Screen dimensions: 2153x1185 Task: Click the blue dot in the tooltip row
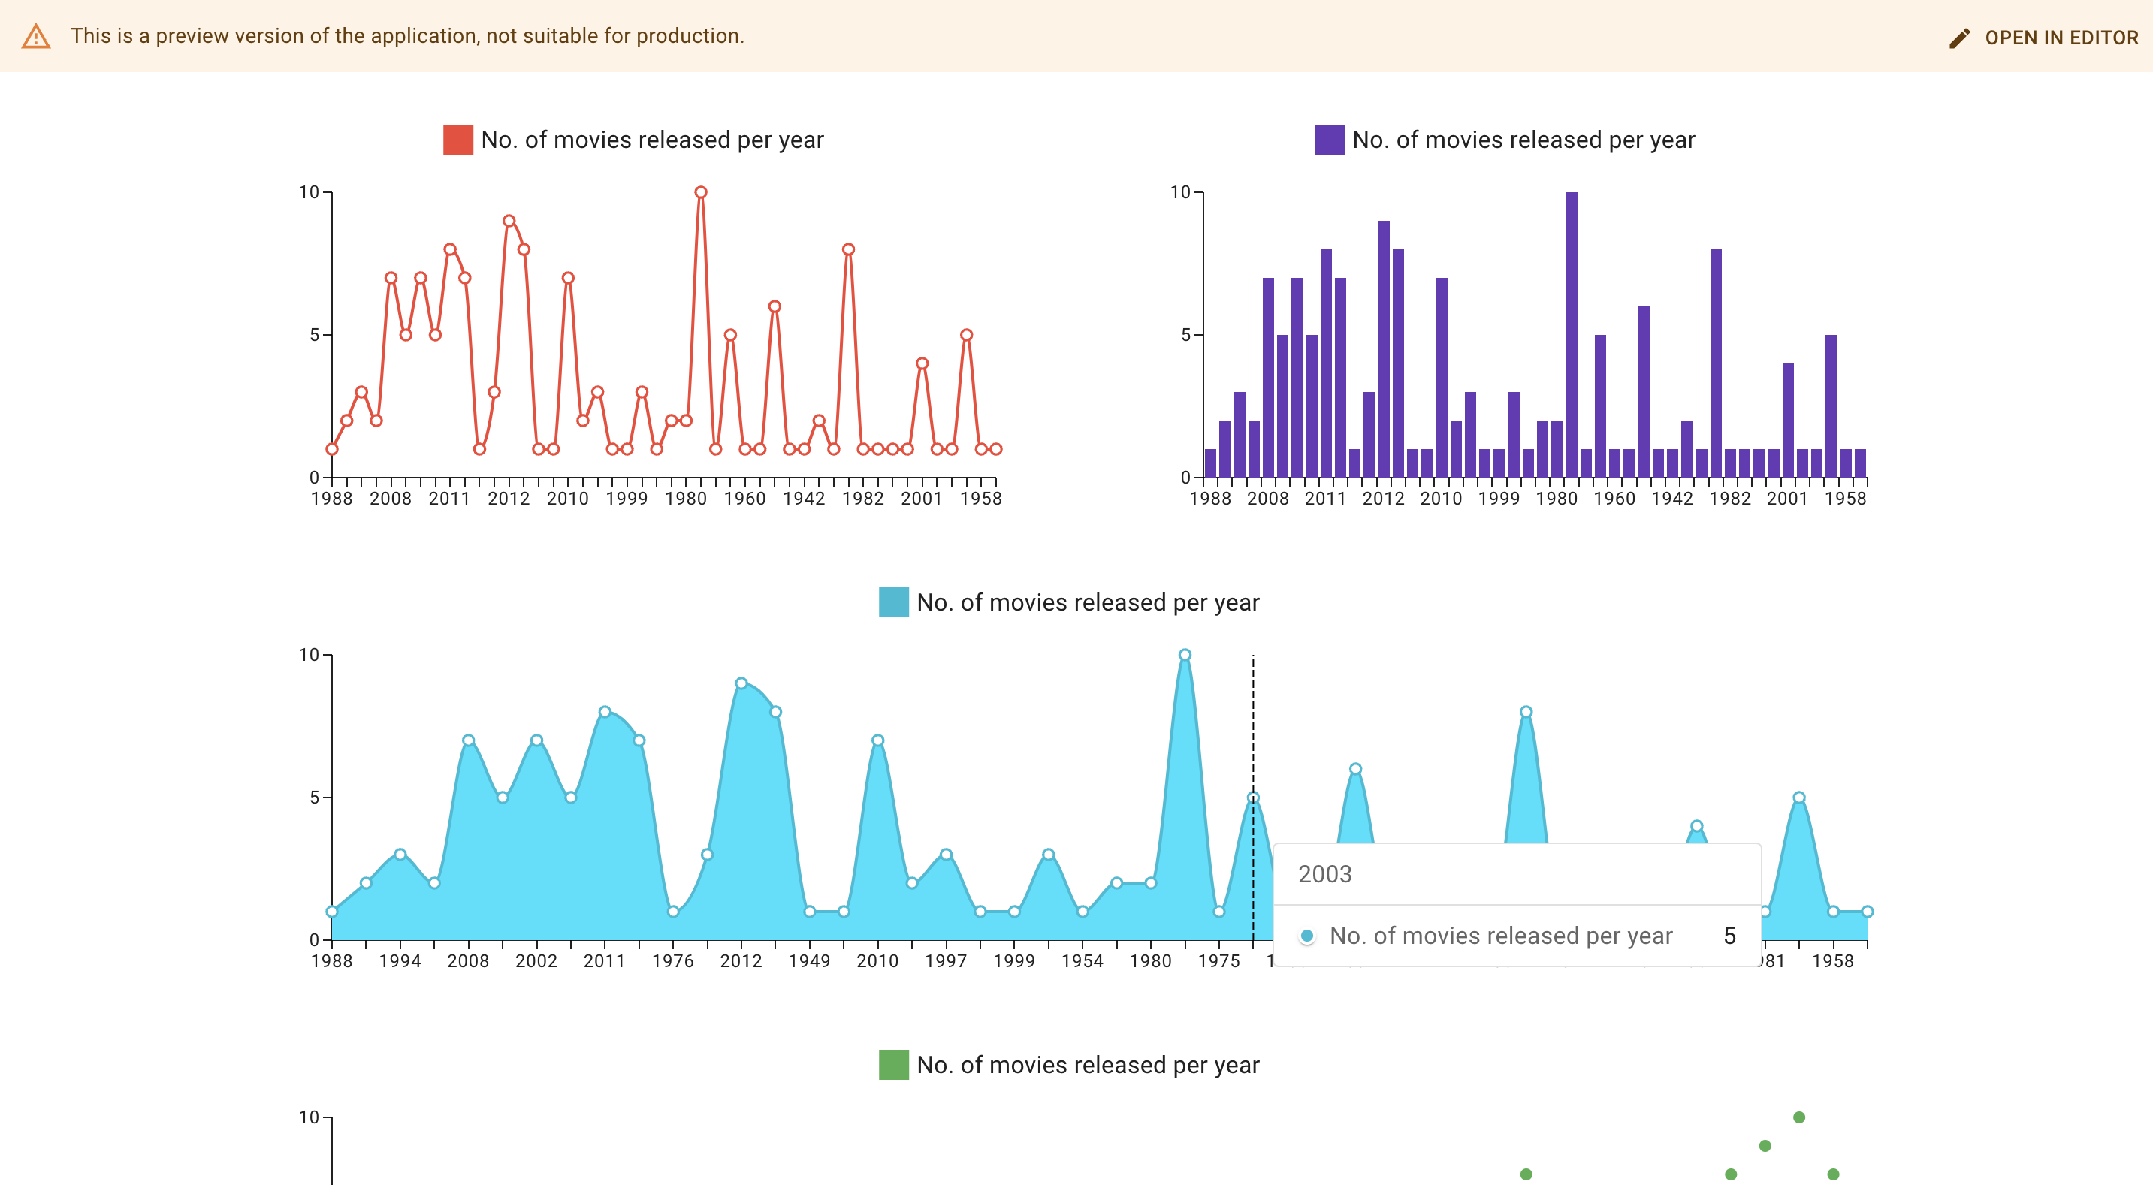click(1306, 935)
